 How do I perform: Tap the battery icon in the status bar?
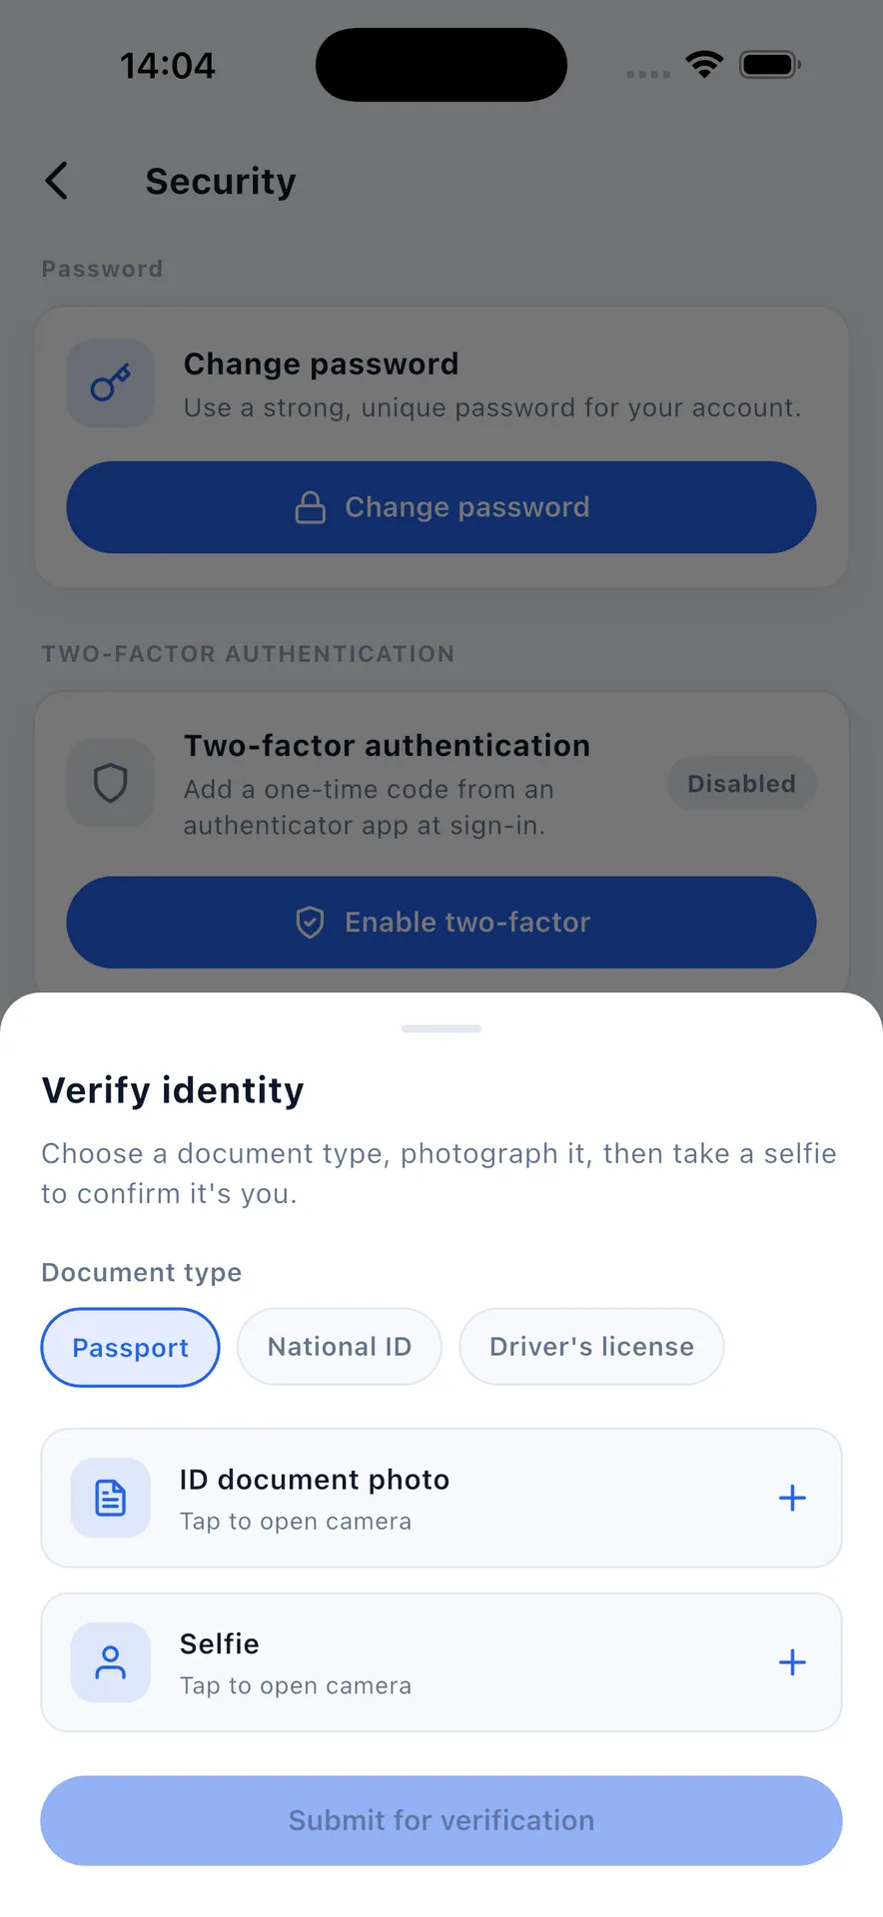pyautogui.click(x=769, y=65)
